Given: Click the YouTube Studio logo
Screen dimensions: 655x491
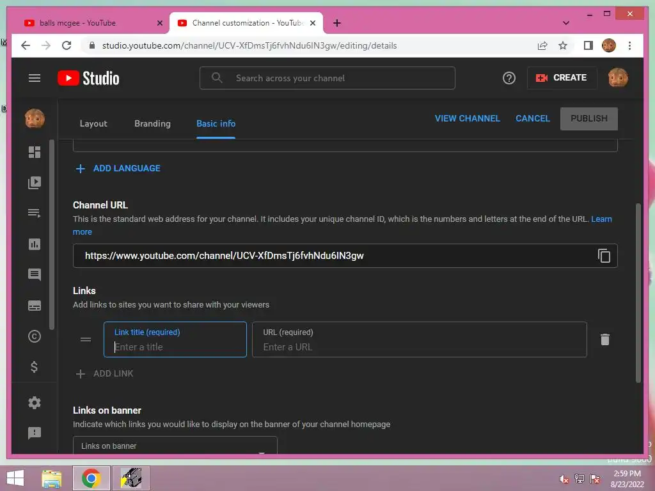Looking at the screenshot, I should [88, 78].
